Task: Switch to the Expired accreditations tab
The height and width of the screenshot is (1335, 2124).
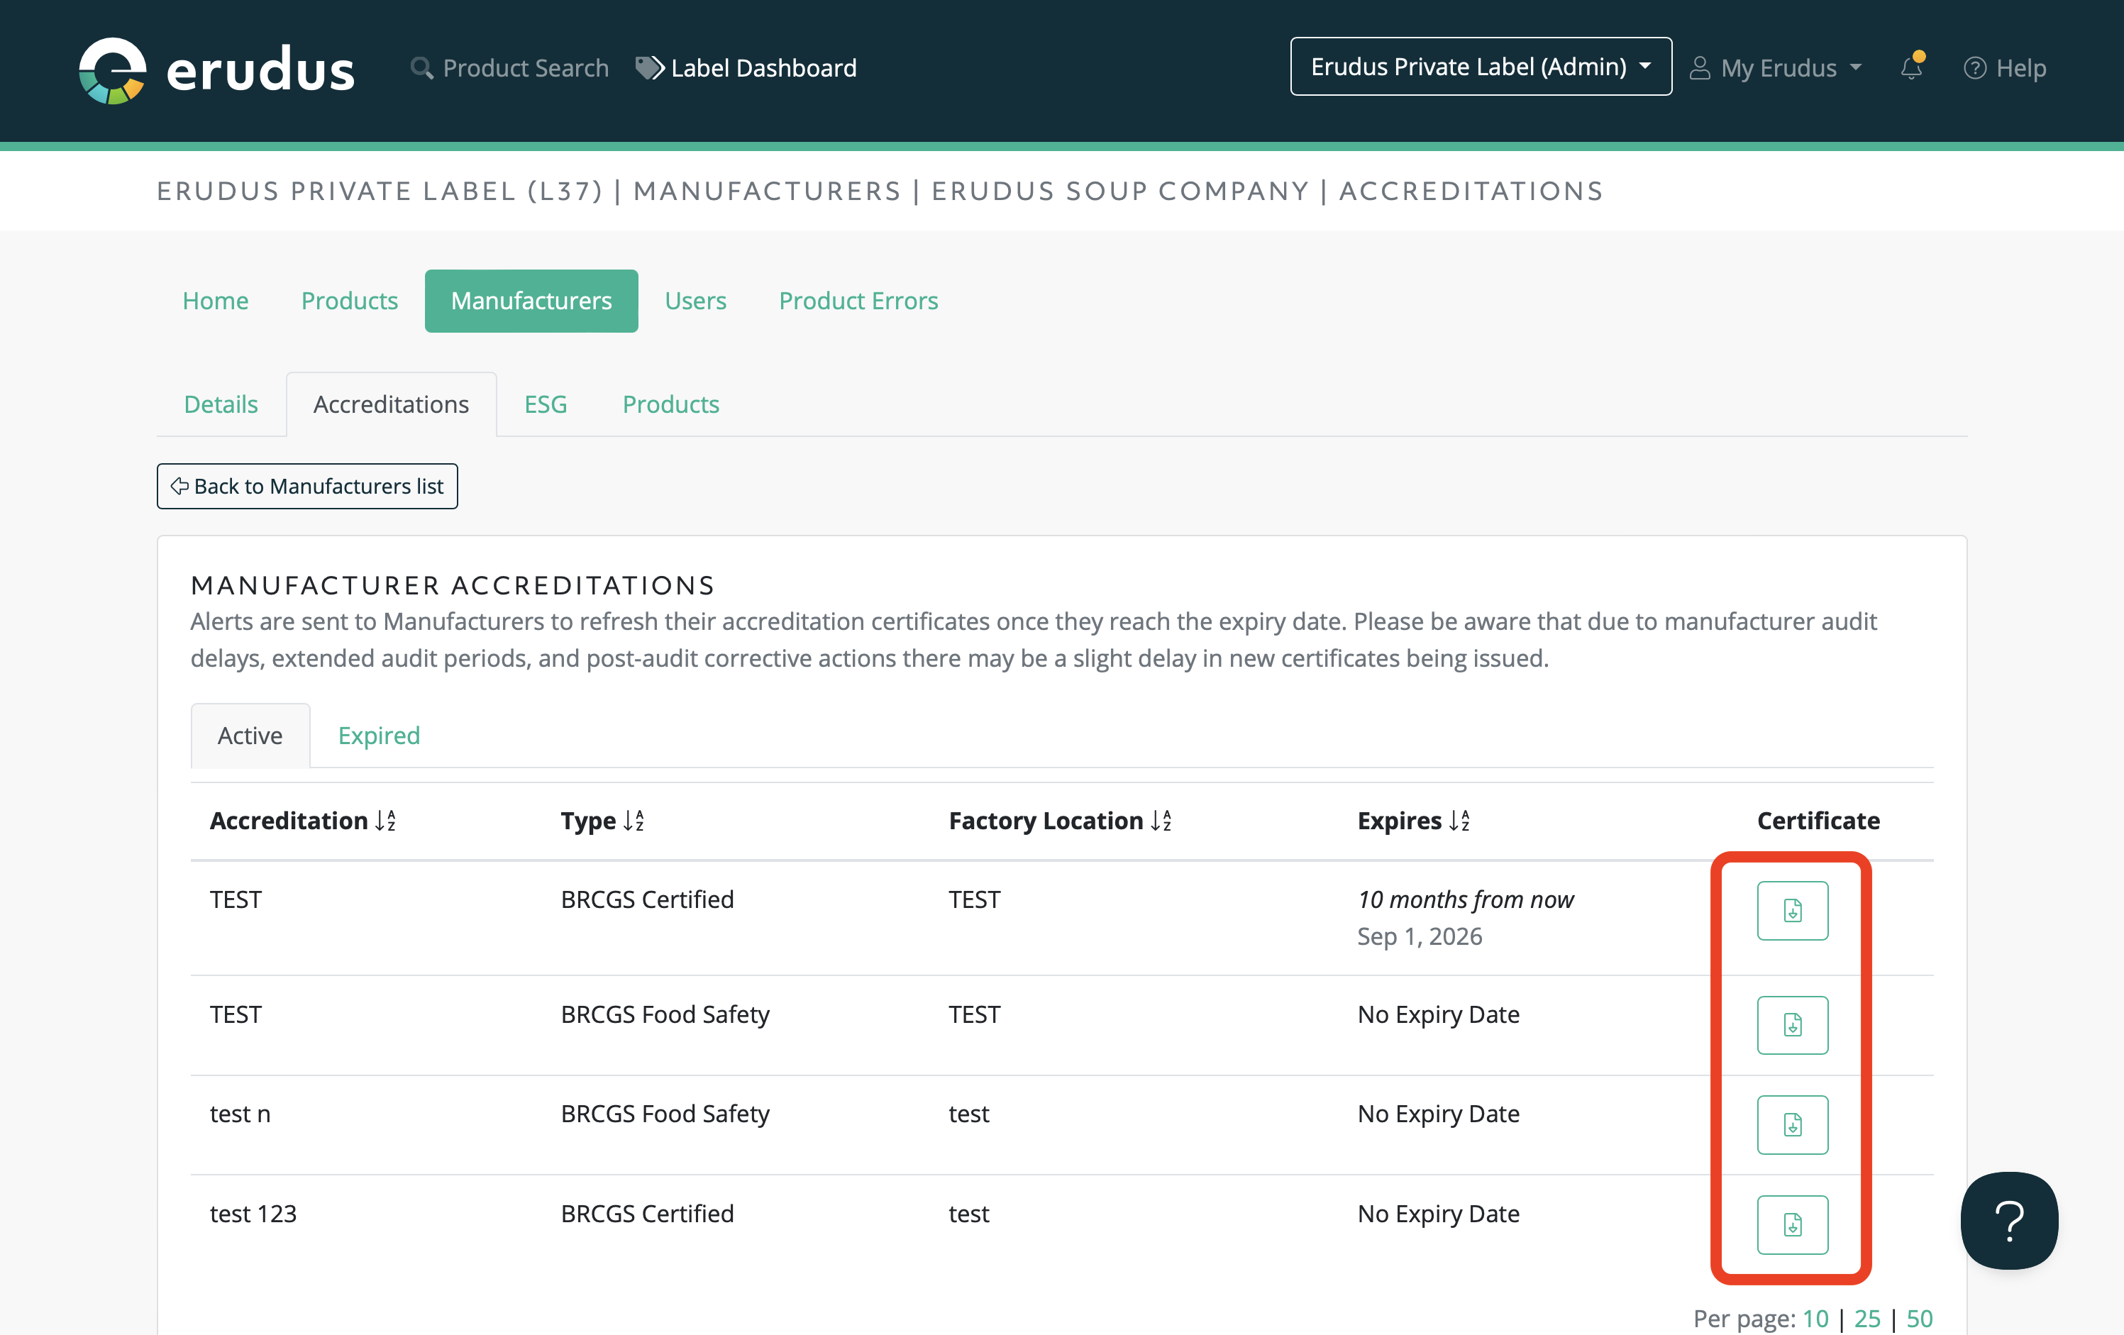Action: coord(378,736)
